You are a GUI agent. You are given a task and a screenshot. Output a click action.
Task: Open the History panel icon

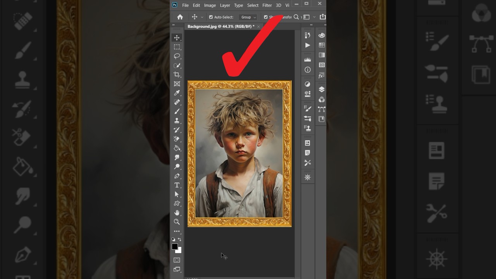coord(308,35)
